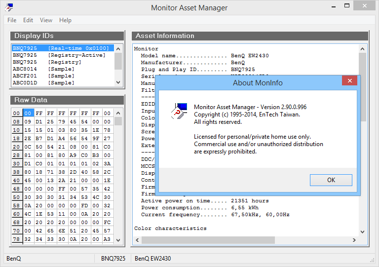
Task: Click row header 70 in Raw Data
Action: pyautogui.click(x=16, y=231)
